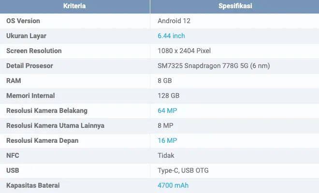
Task: Open the 16 MP front camera link
Action: click(x=167, y=140)
